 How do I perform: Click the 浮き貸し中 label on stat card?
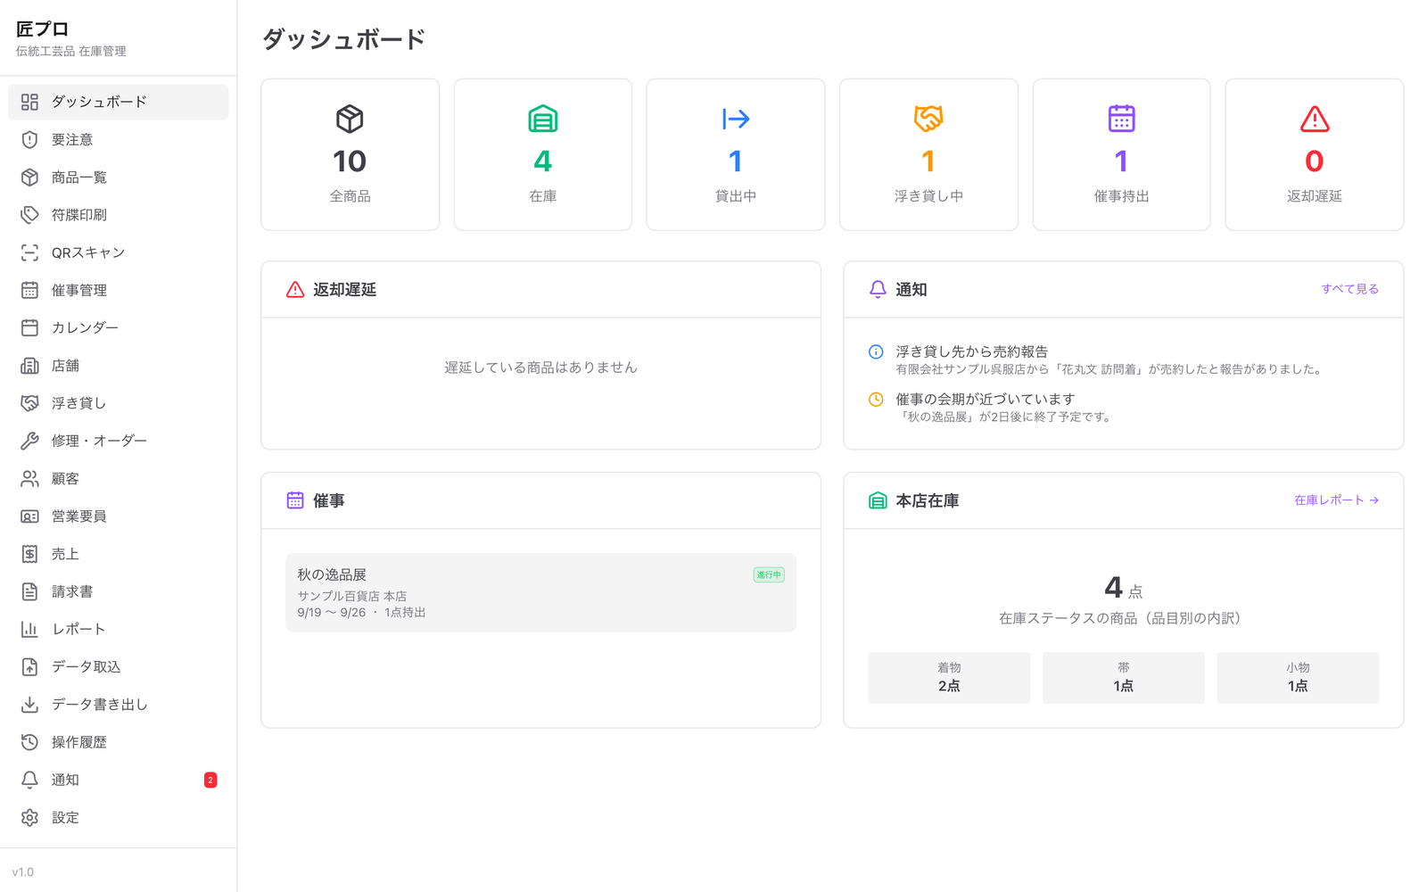[x=928, y=196]
